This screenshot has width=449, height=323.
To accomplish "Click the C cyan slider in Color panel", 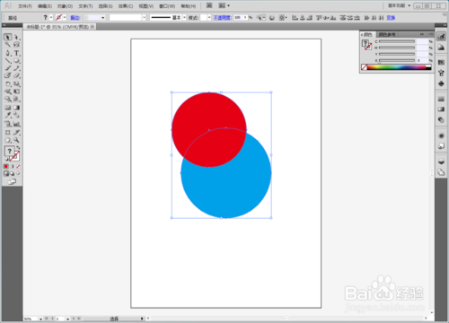I will [397, 41].
